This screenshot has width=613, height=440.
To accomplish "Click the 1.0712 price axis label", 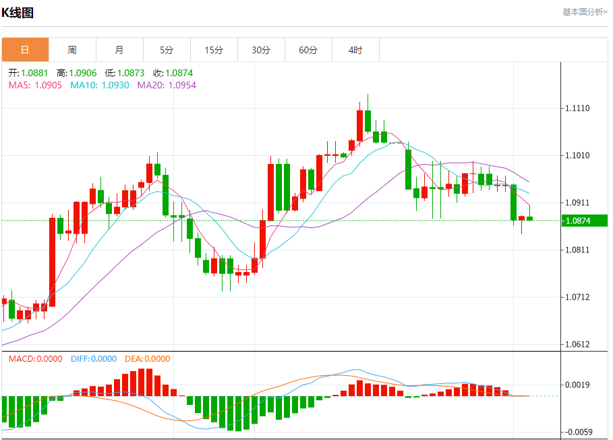I will click(x=578, y=297).
